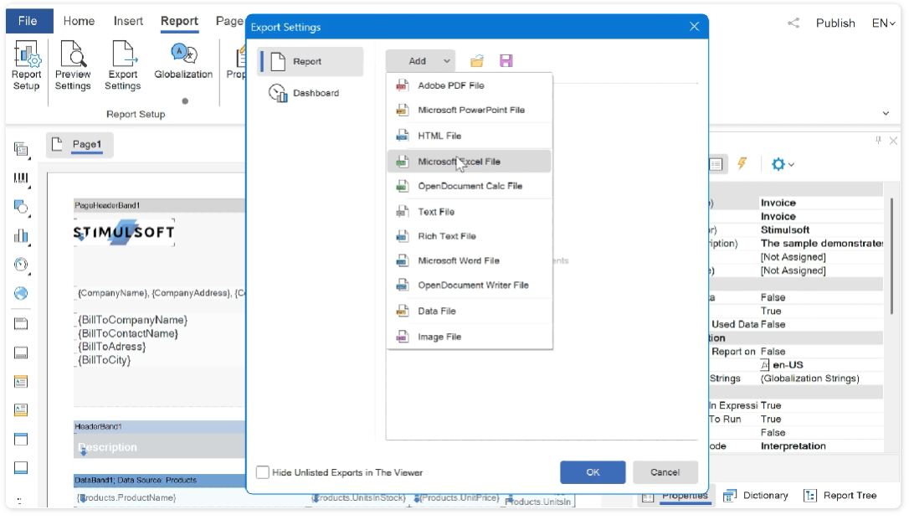Choose the Group Header band tool

tap(21, 439)
